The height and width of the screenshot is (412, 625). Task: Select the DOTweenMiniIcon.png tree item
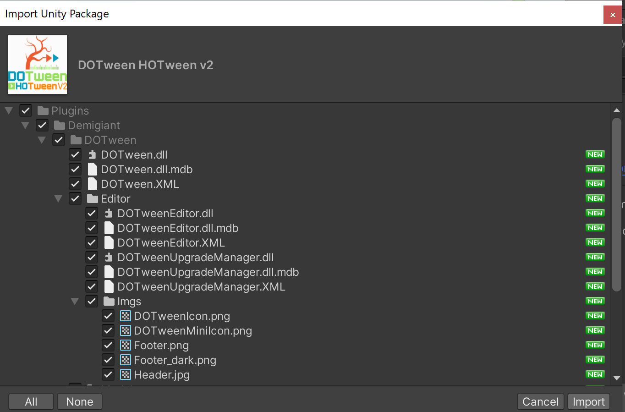point(192,330)
